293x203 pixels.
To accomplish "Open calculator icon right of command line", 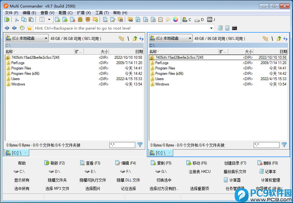I will click(x=227, y=28).
